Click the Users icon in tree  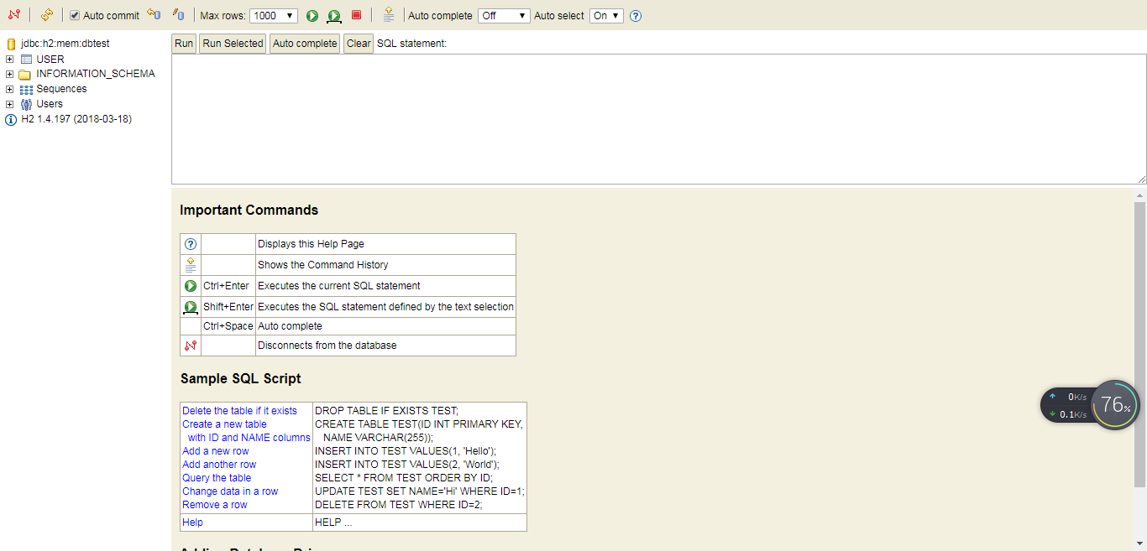tap(26, 104)
